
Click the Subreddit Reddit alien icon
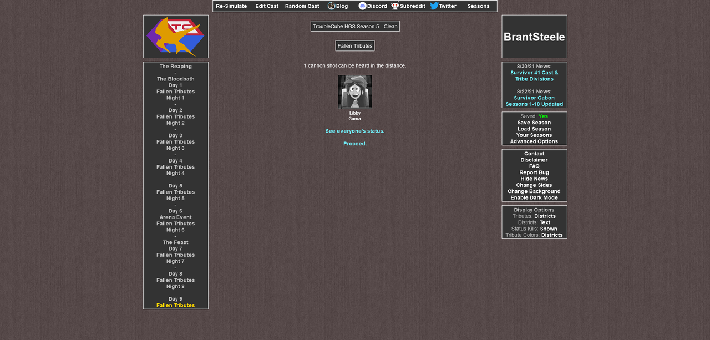[x=395, y=6]
